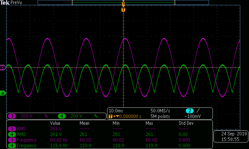Image resolution: width=249 pixels, height=149 pixels.
Task: Click the 10.0ms timebase readout
Action: (116, 111)
